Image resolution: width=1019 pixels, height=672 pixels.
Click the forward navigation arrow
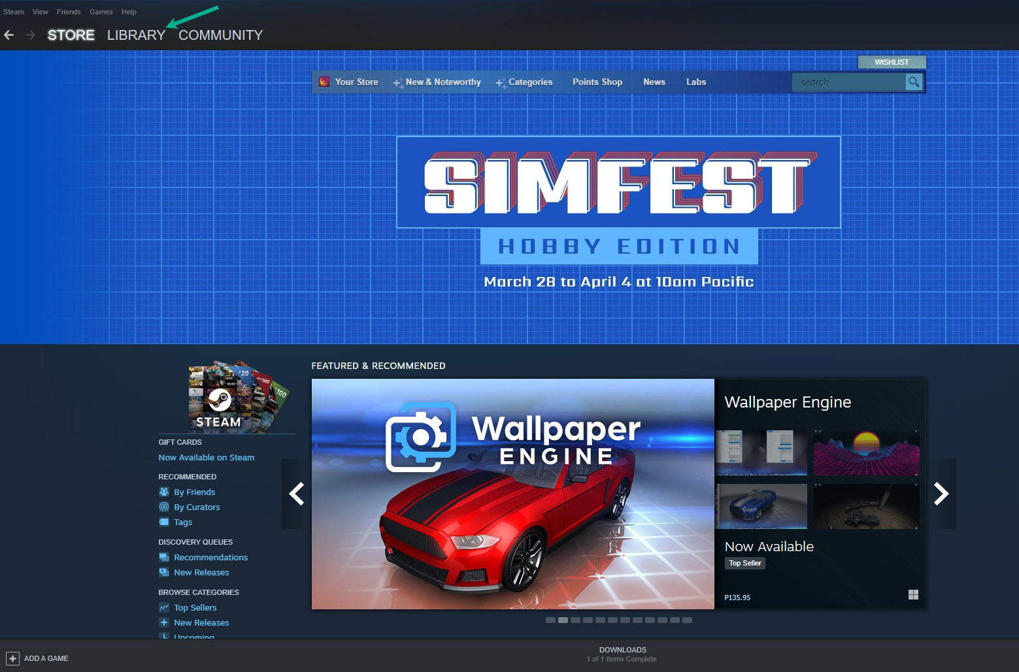point(30,35)
